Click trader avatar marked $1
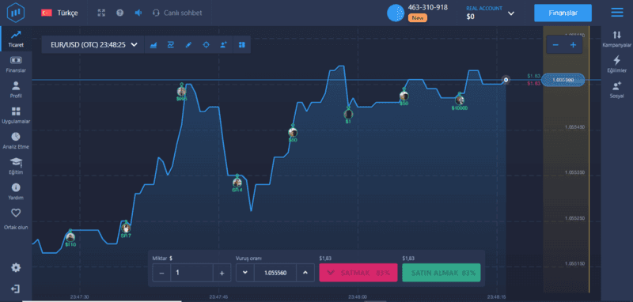633x302 pixels. coord(348,114)
